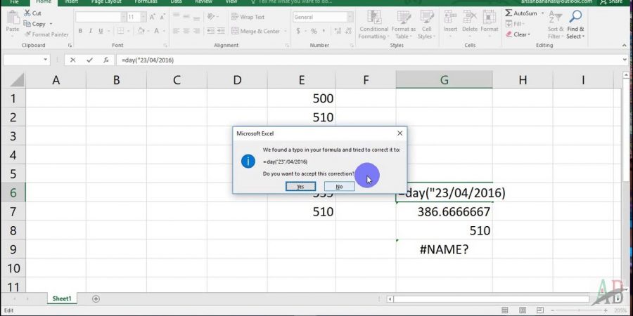633x316 pixels.
Task: Click No to reject the correction
Action: (339, 187)
